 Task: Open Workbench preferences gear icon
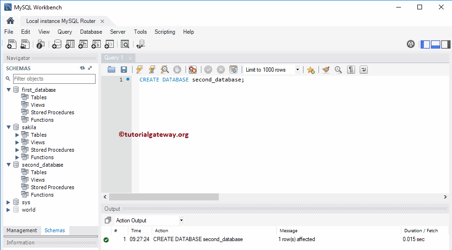point(410,44)
